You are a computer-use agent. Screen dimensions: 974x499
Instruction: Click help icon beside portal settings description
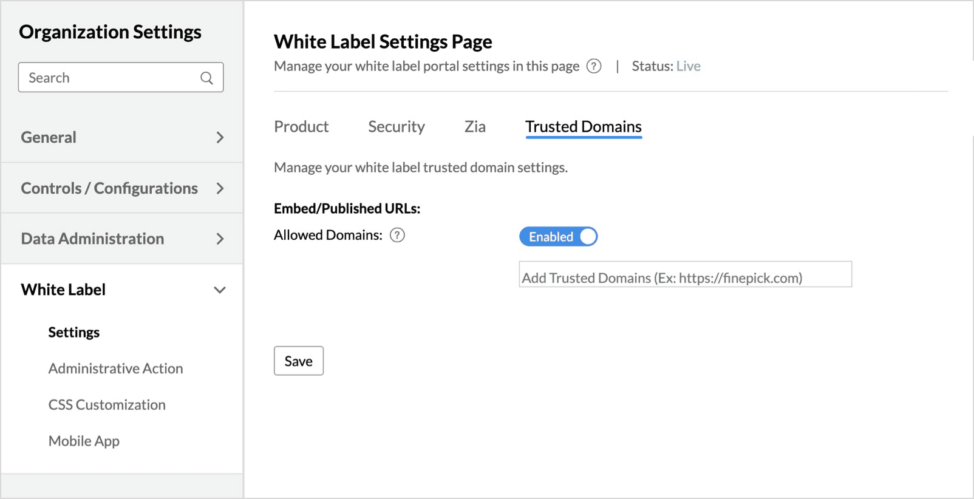tap(594, 66)
